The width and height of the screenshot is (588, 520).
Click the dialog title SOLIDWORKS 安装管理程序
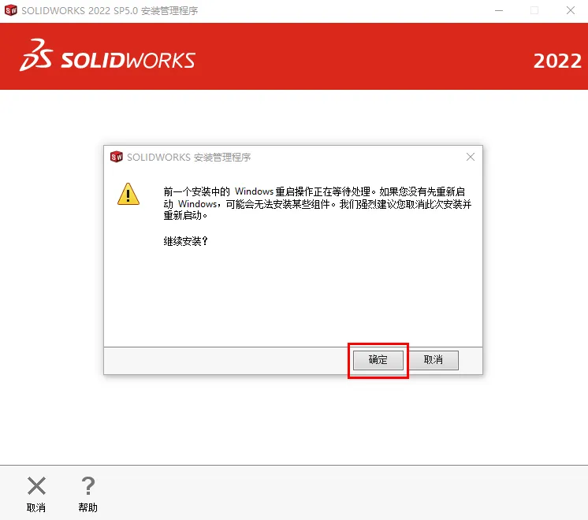pyautogui.click(x=188, y=157)
